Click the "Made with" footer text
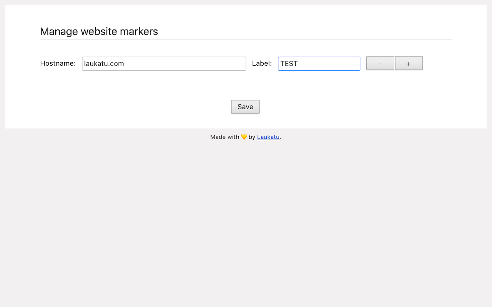492x307 pixels. pyautogui.click(x=224, y=137)
